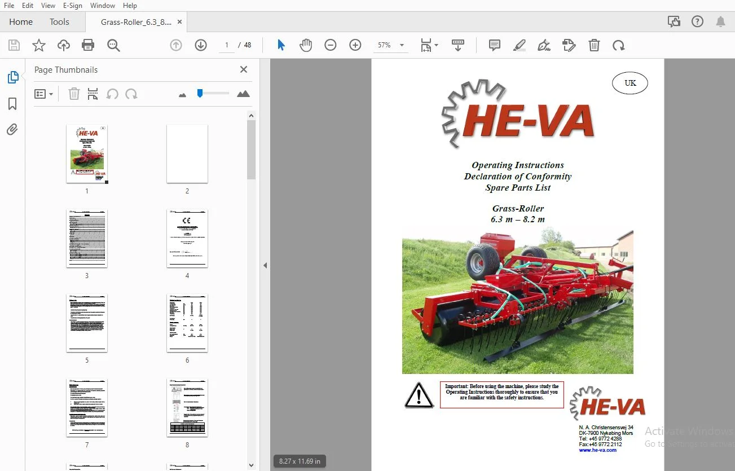This screenshot has width=735, height=471.
Task: Collapse the left navigation pane arrow
Action: [265, 266]
